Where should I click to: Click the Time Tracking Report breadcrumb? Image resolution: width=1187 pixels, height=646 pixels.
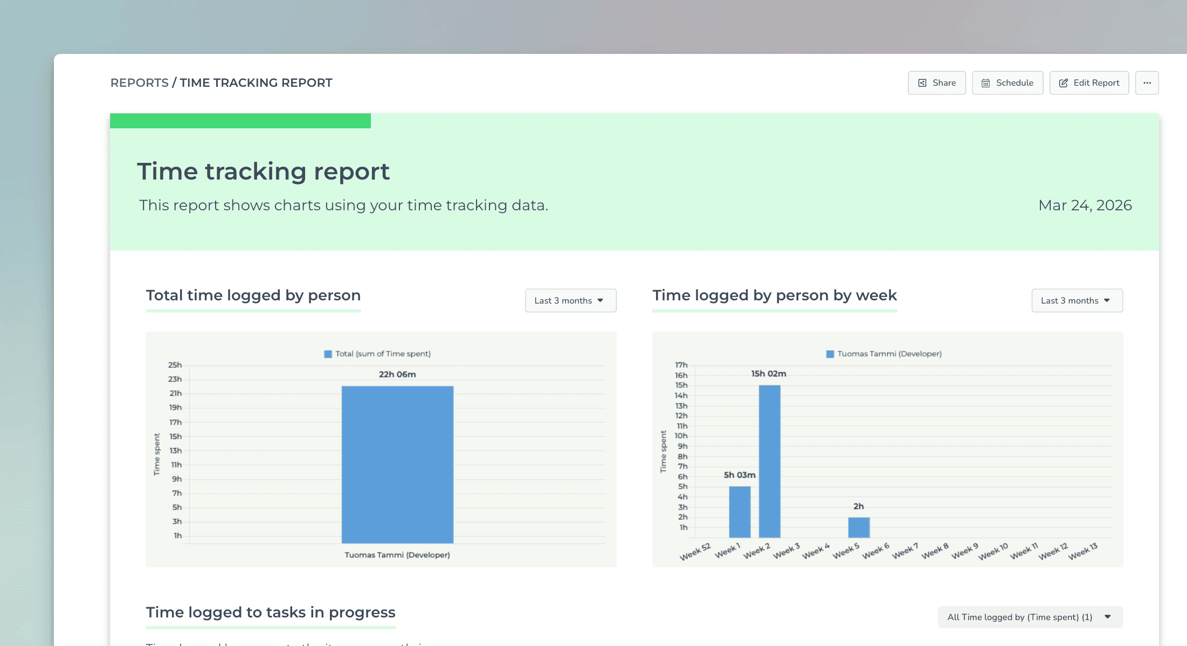point(256,83)
